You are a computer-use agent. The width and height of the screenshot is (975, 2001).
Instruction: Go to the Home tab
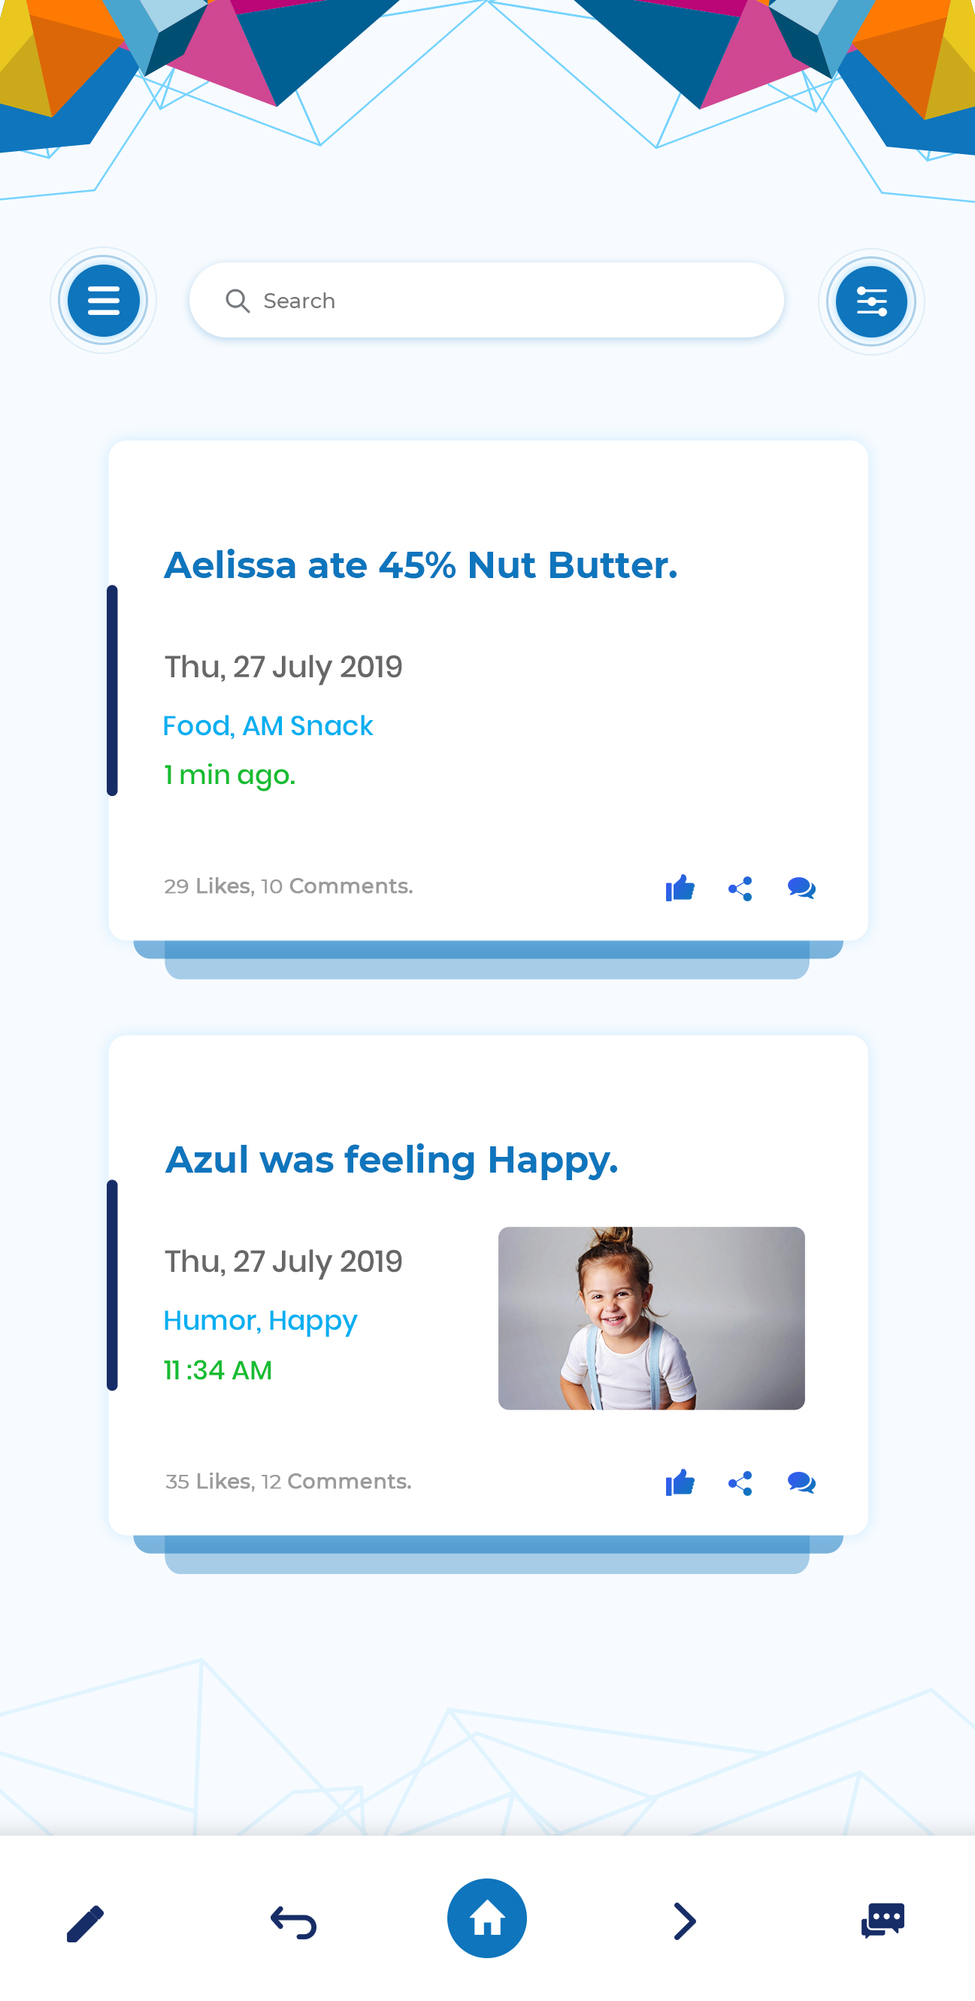487,1918
